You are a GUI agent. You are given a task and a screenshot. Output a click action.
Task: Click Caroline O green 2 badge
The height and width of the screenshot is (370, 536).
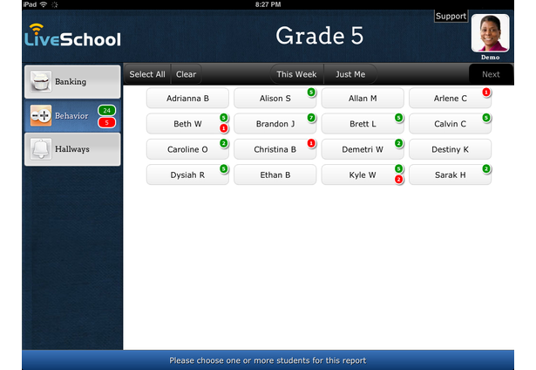tap(224, 143)
